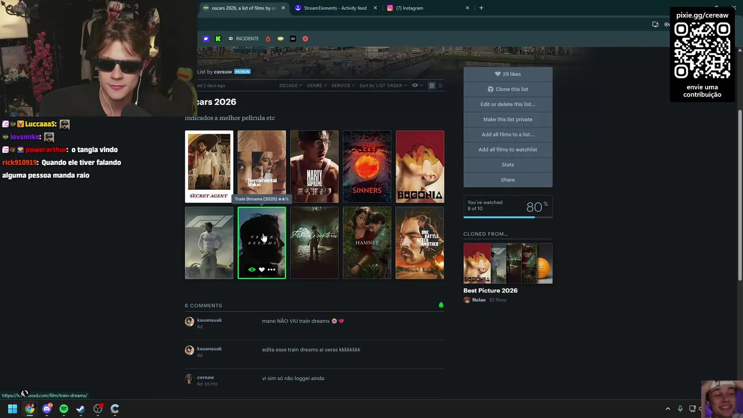This screenshot has width=743, height=418.
Task: Open the Sinners poster
Action: (367, 167)
